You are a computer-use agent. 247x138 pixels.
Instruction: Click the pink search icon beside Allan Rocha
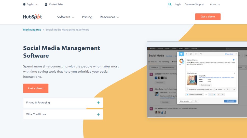tap(151, 89)
